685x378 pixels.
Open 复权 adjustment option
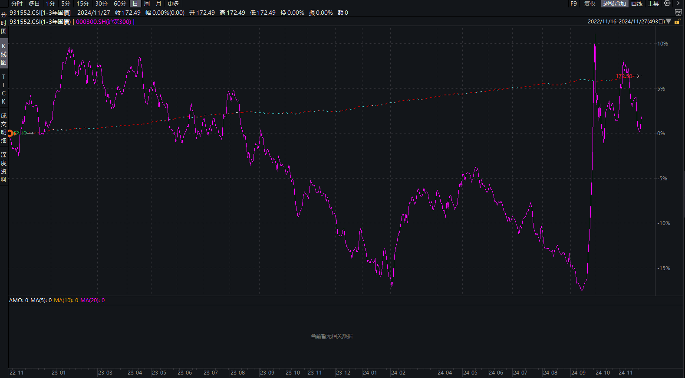(x=590, y=3)
